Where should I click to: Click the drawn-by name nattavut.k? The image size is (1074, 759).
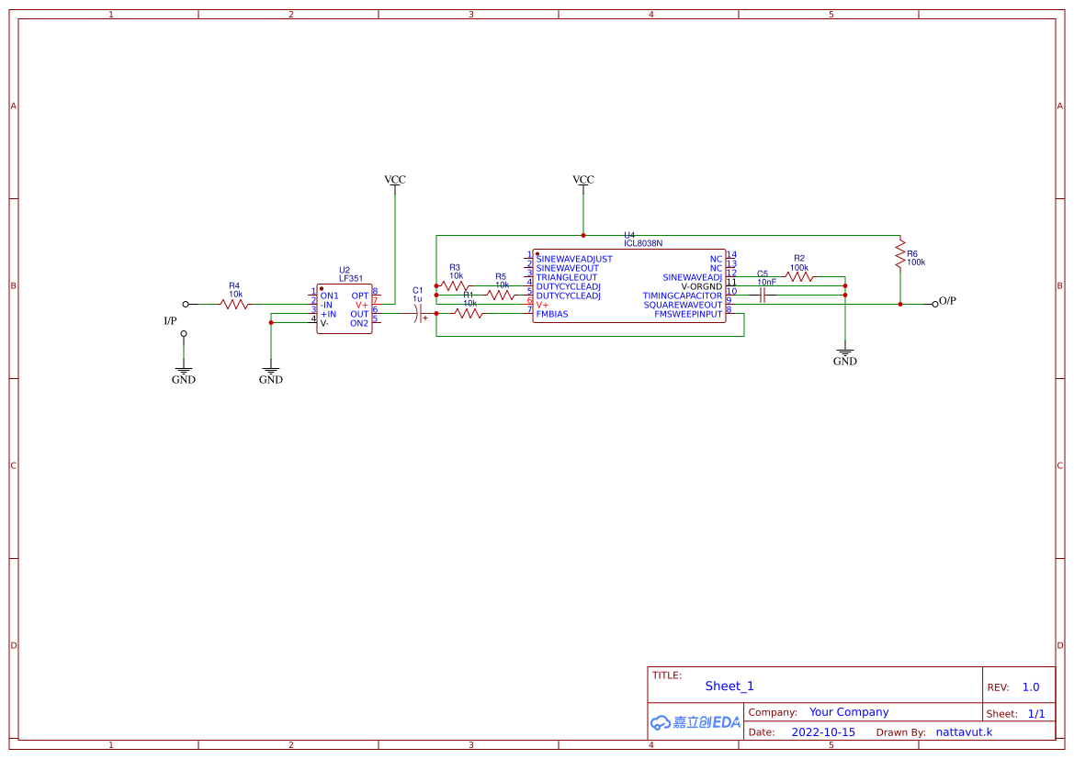pyautogui.click(x=964, y=732)
